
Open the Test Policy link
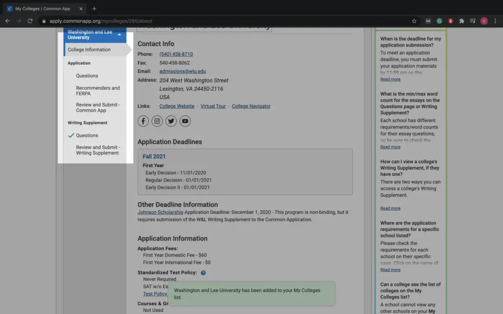tap(155, 294)
